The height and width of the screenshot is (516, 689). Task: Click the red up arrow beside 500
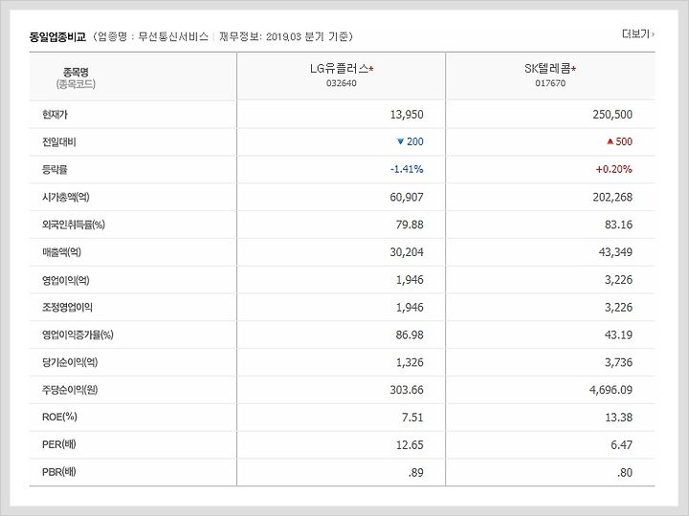click(x=610, y=141)
